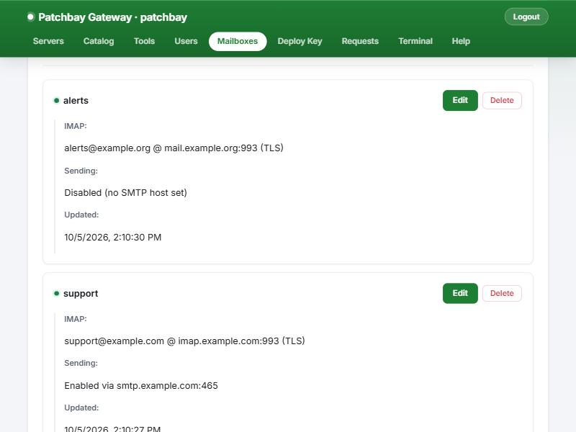Click the Logout button

coord(526,17)
